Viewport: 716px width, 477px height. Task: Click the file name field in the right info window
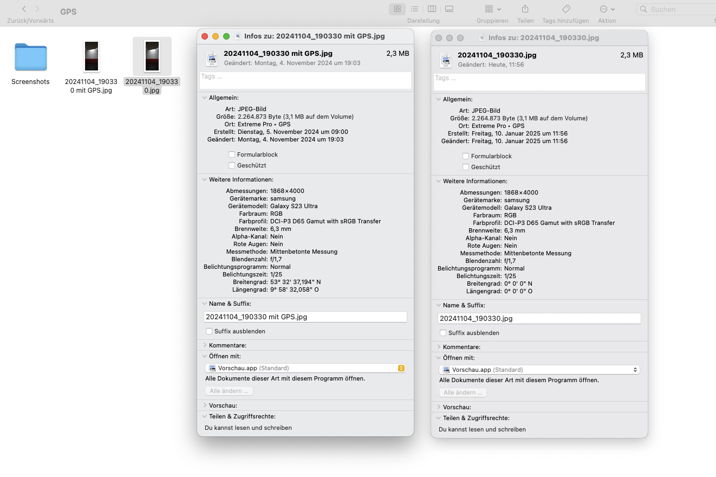(x=539, y=319)
